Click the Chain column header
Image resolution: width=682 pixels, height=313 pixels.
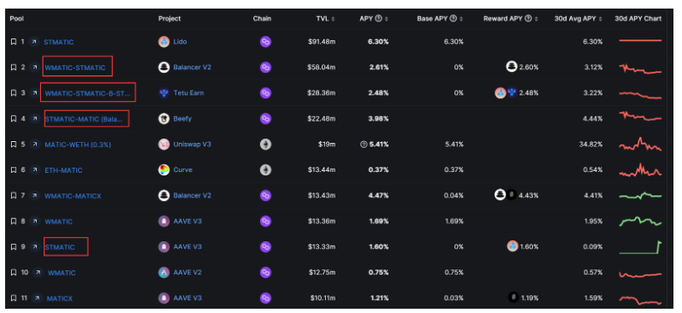(x=262, y=19)
